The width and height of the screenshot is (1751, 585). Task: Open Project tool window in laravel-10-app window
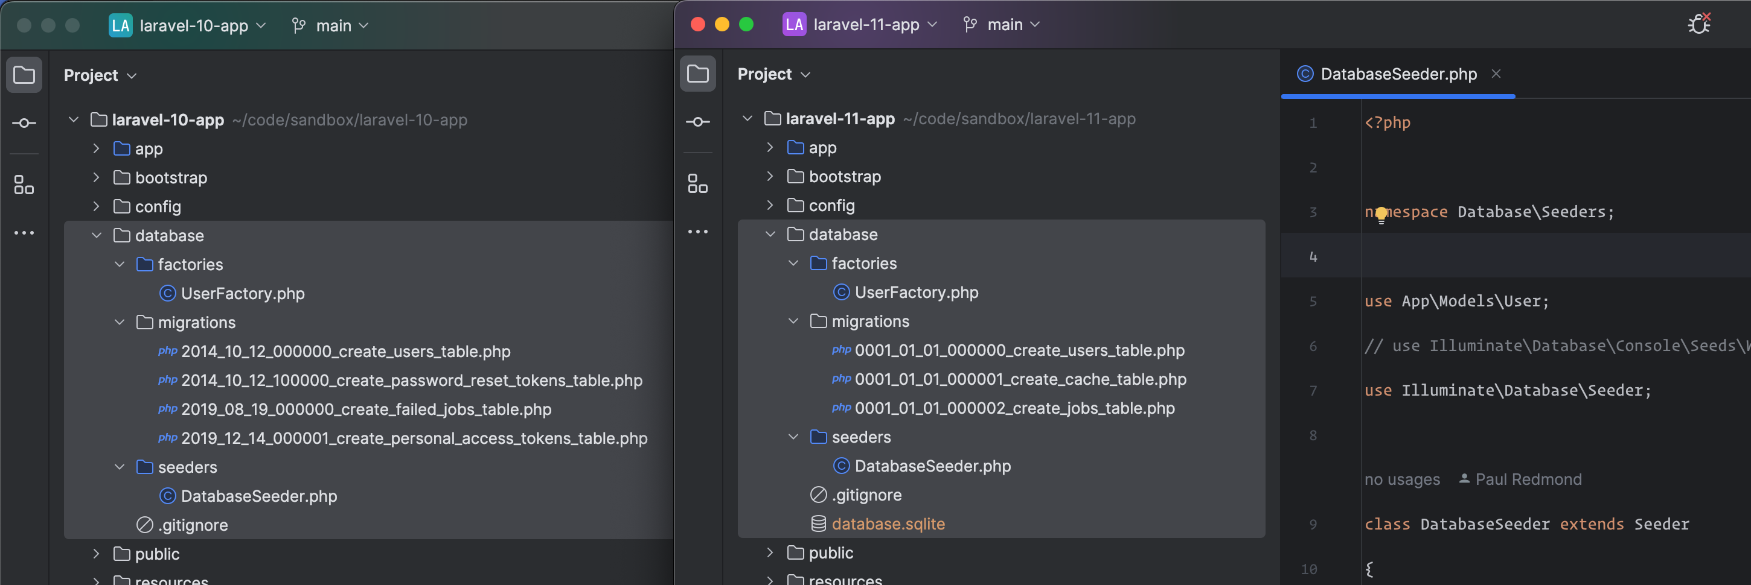[x=24, y=75]
